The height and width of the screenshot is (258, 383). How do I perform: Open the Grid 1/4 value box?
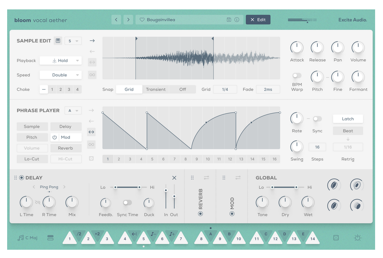coord(225,90)
